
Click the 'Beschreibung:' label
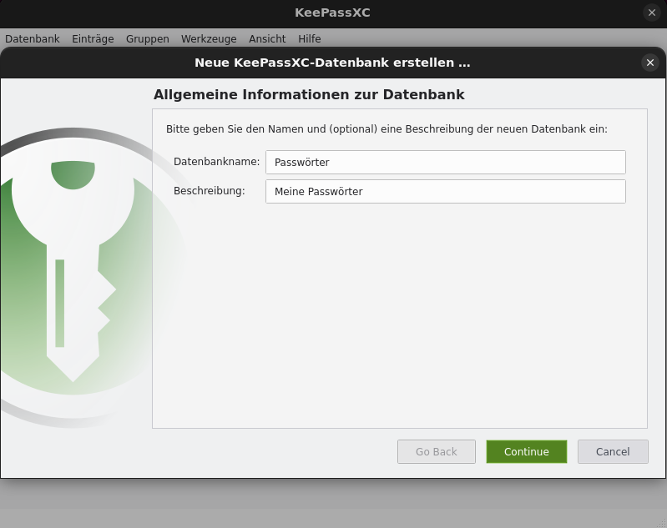click(x=210, y=191)
